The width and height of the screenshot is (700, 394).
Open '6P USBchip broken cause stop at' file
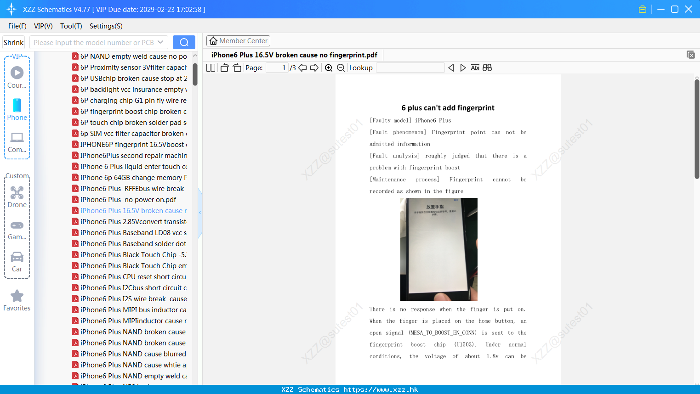[130, 79]
